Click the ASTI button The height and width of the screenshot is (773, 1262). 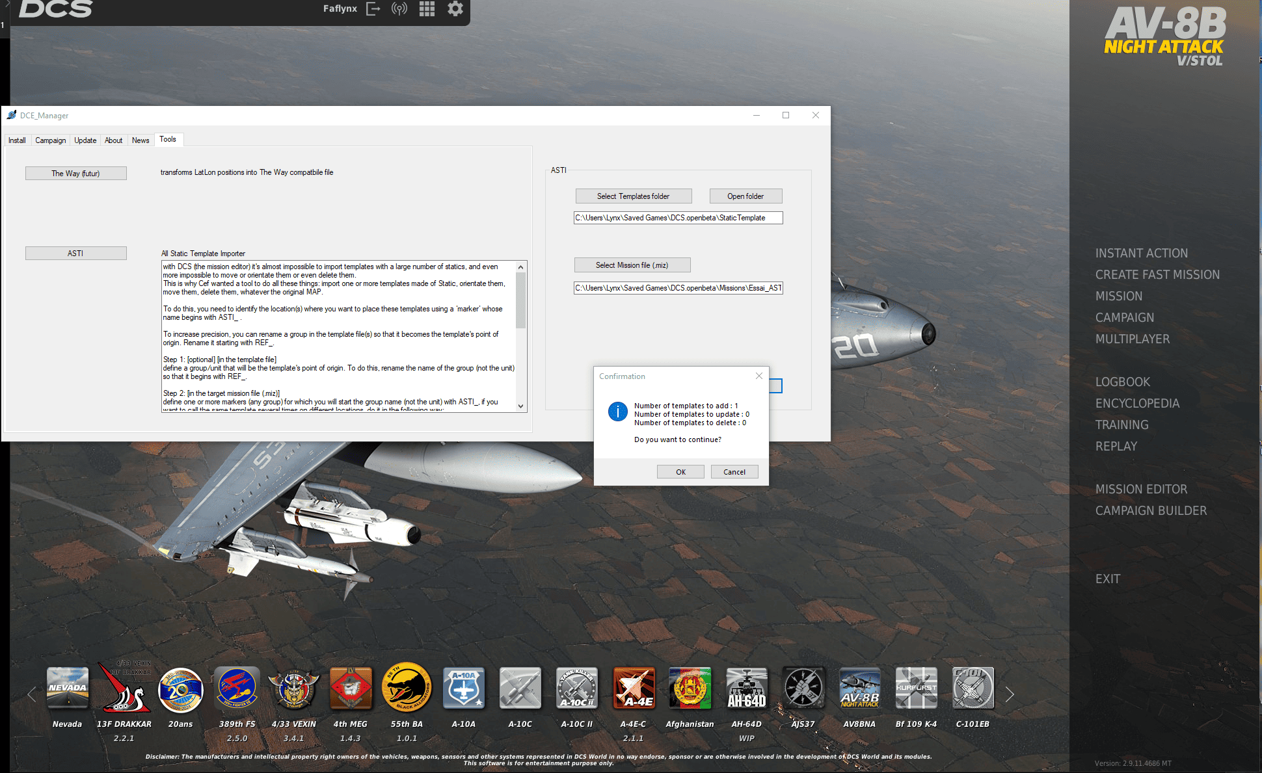(76, 254)
